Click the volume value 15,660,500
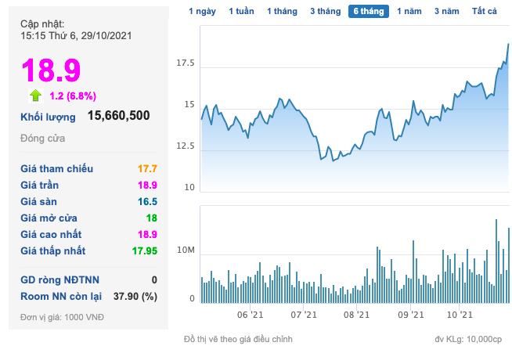Image resolution: width=512 pixels, height=346 pixels. coord(118,116)
